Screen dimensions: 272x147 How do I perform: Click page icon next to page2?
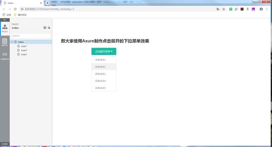pyautogui.click(x=18, y=50)
